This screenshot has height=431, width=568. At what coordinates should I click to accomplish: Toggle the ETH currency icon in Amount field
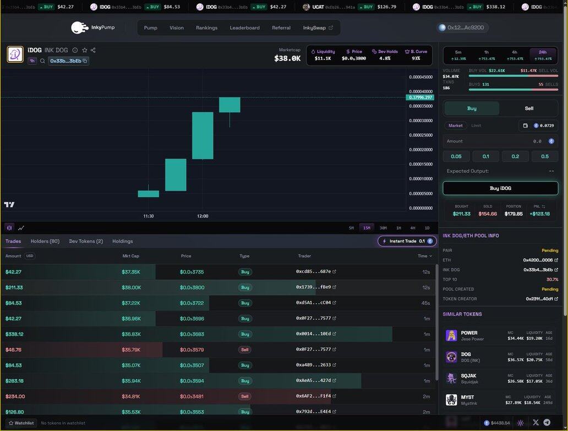(551, 141)
